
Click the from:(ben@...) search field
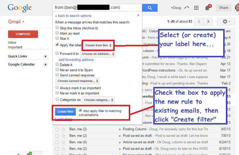coord(97,7)
